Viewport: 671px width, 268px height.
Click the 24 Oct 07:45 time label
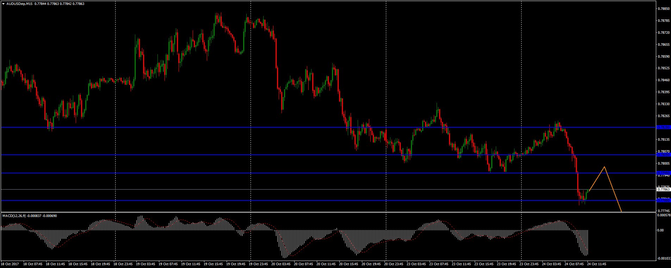coord(574,264)
